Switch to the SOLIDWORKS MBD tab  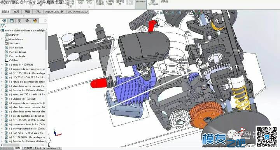(x=78, y=12)
